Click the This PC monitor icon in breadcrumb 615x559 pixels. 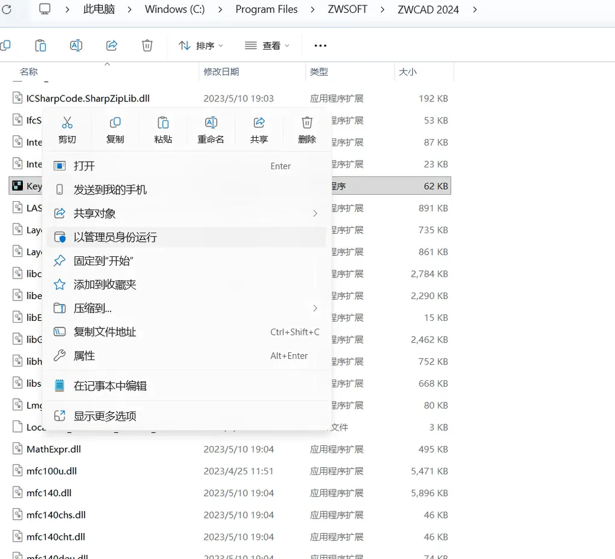click(45, 9)
